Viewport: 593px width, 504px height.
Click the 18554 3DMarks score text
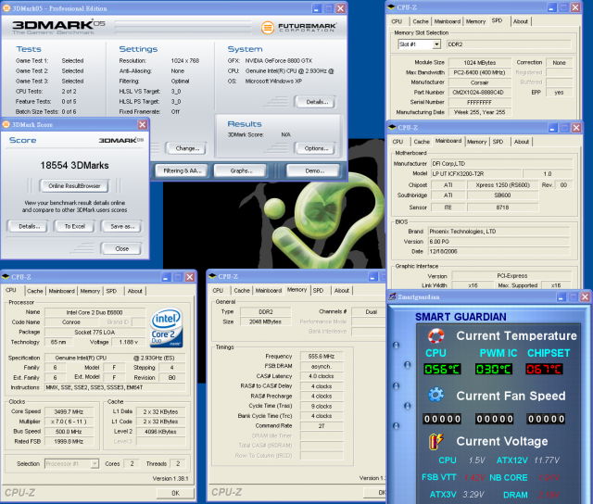74,165
